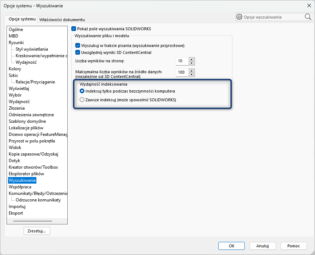Uncheck 'Uwzględnij wyniki 3D ContentCentral'

[77, 52]
